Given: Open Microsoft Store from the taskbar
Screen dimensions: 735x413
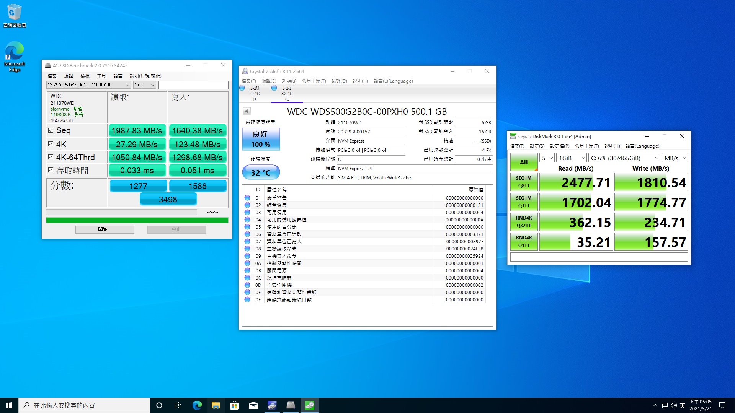Looking at the screenshot, I should [234, 405].
